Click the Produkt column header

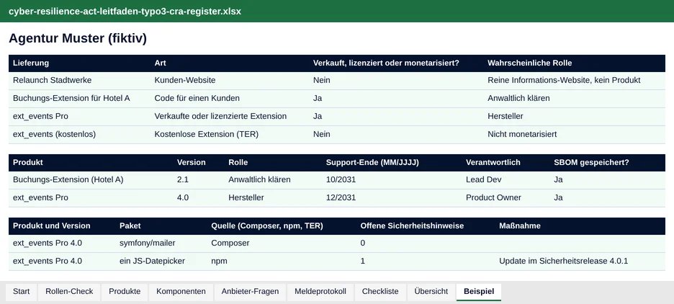[28, 163]
